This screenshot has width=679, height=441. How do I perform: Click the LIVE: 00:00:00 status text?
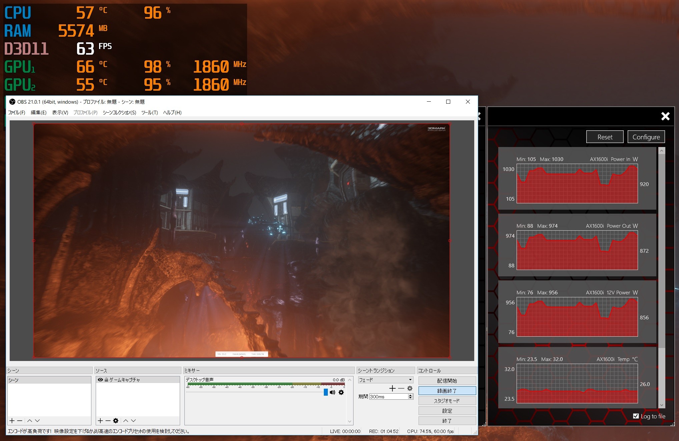point(345,431)
